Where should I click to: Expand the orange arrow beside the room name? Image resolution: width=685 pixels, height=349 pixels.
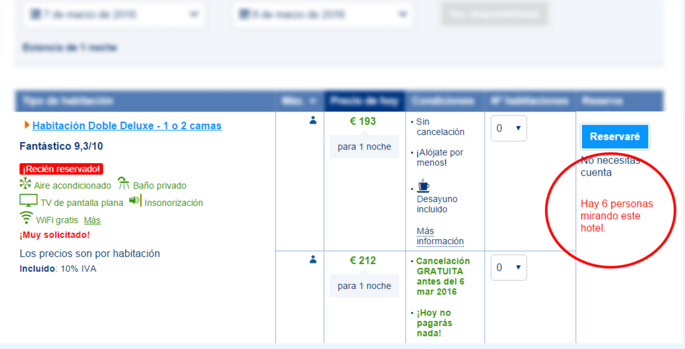click(26, 125)
